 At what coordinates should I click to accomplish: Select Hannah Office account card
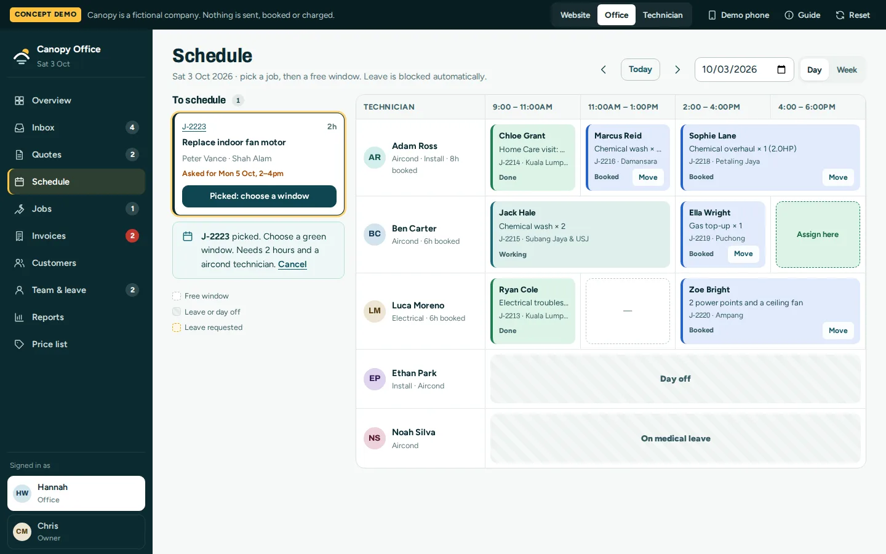[x=76, y=493]
